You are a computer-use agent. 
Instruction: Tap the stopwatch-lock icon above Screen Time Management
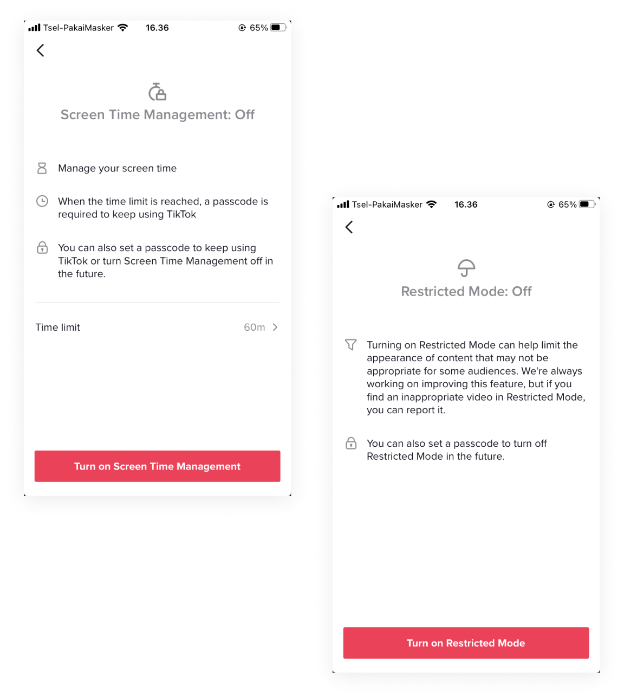pyautogui.click(x=157, y=92)
